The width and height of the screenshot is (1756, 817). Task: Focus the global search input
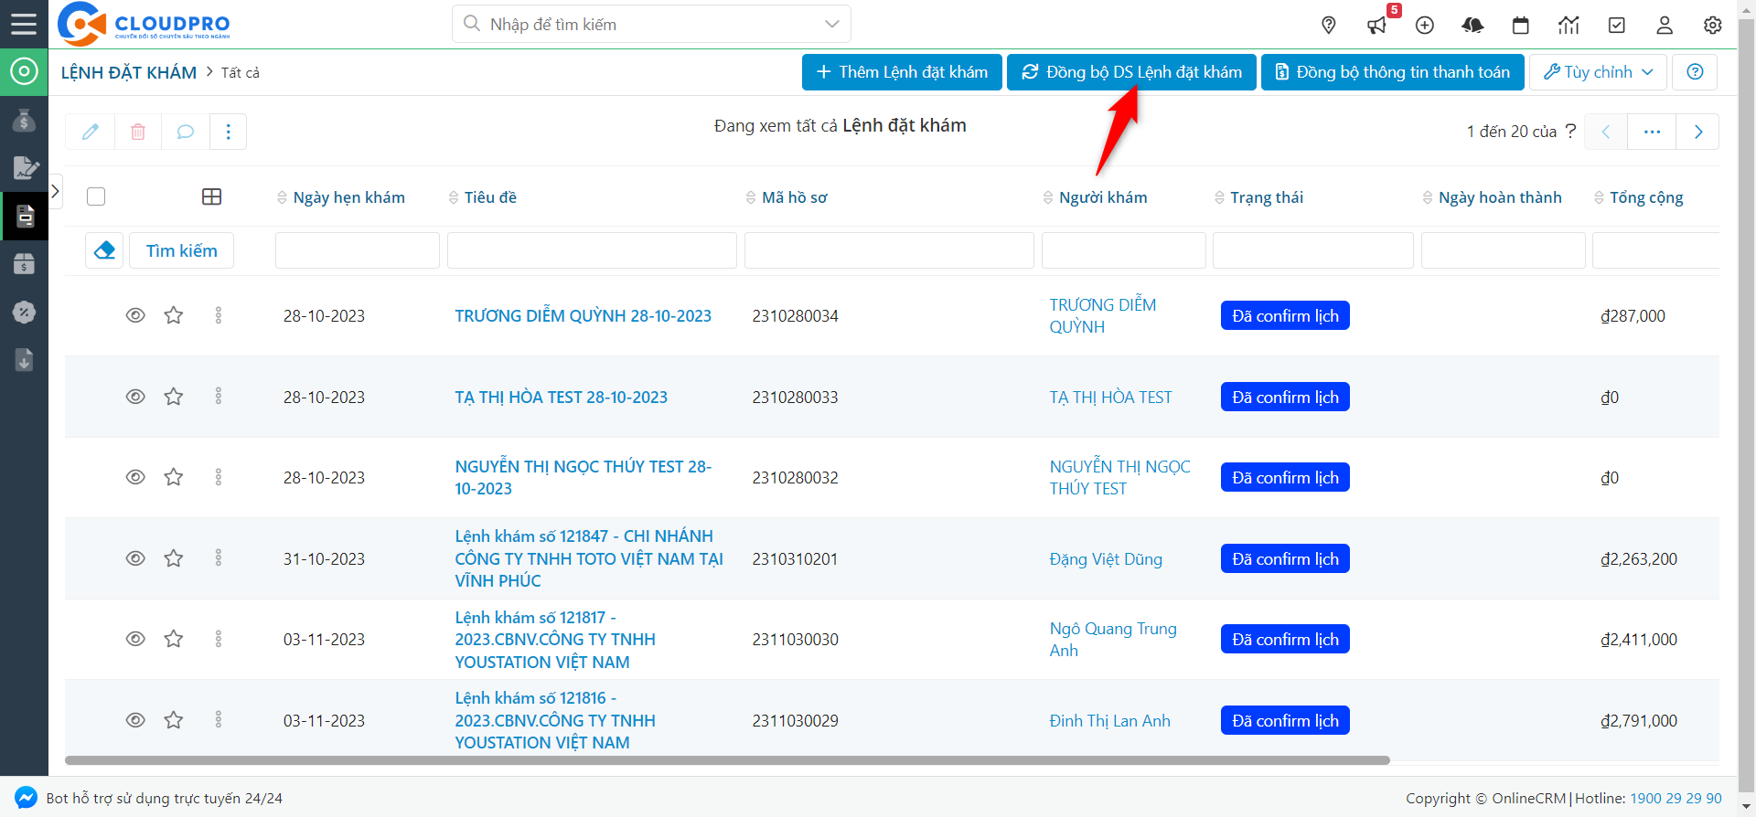click(x=651, y=25)
